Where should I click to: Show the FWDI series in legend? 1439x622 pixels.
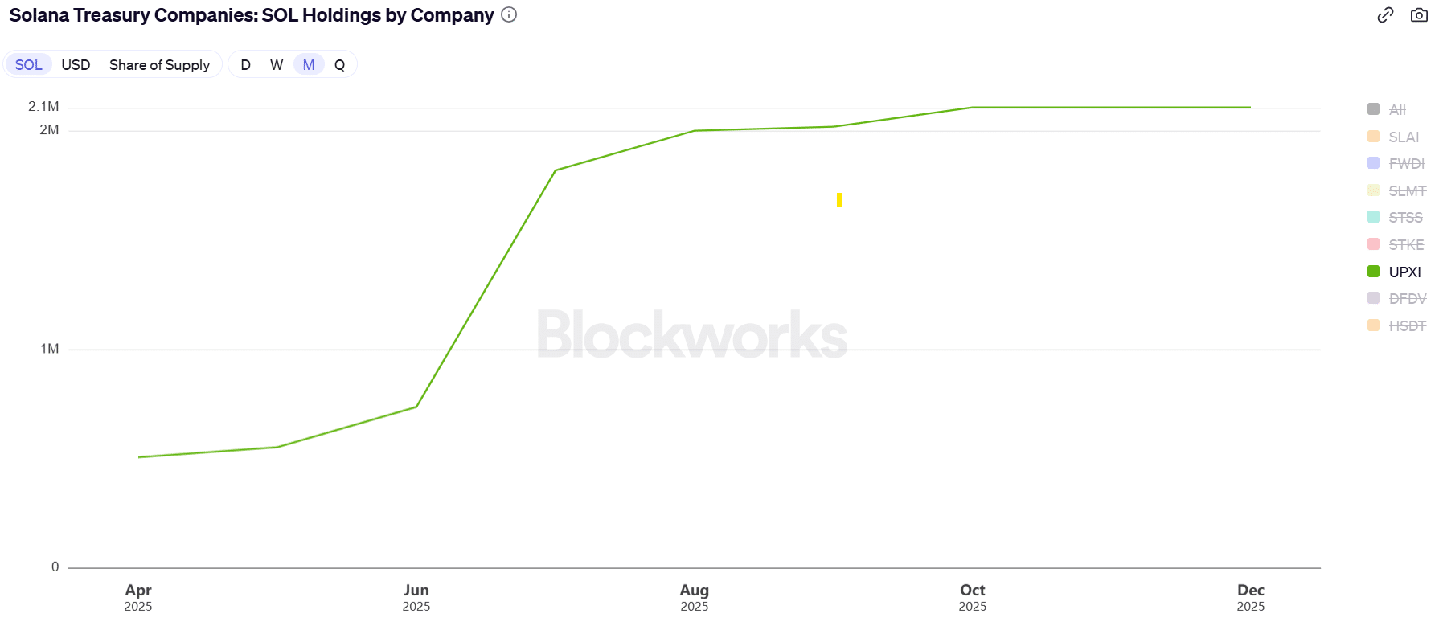click(1406, 164)
